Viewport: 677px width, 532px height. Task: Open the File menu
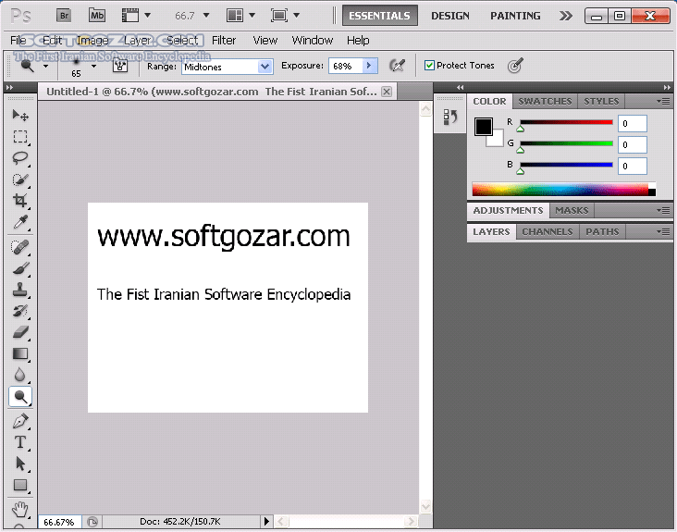click(x=18, y=40)
